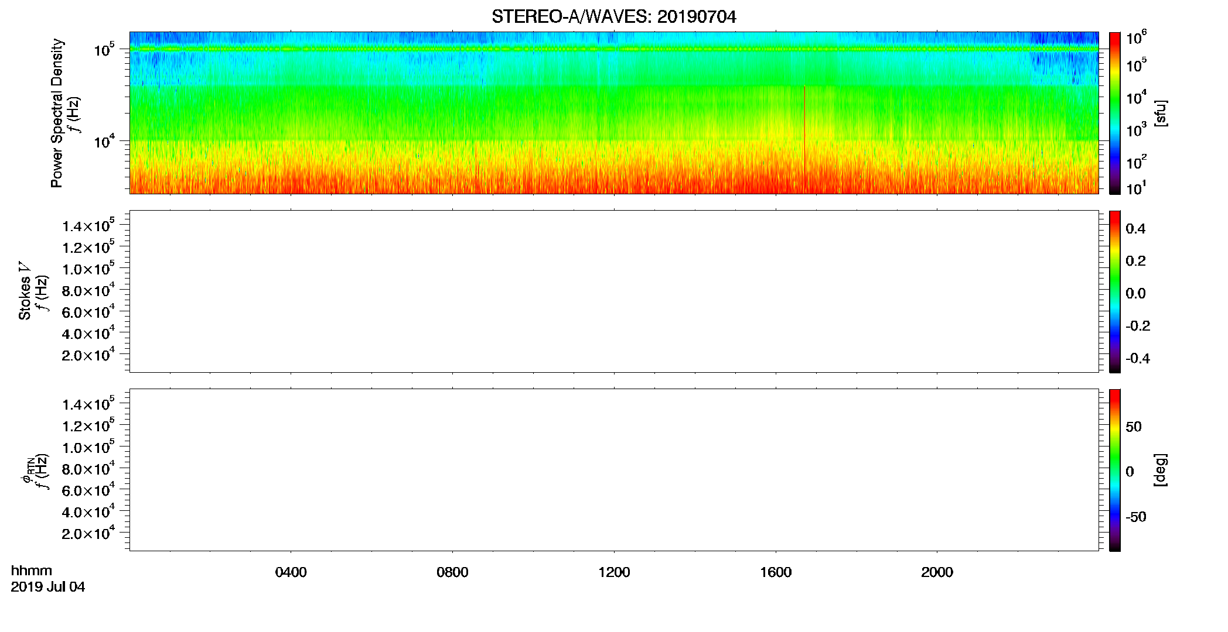The image size is (1228, 632).
Task: Click the 10^4 frequency tick of the spectrogram axis
Action: coord(104,142)
